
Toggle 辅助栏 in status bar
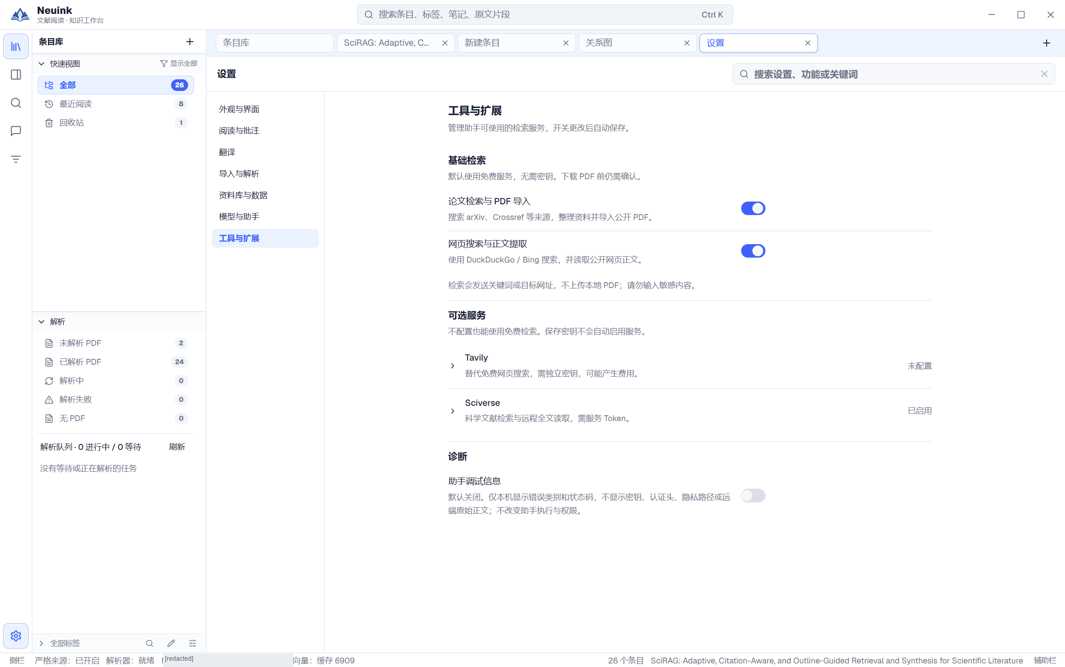[x=1045, y=661]
